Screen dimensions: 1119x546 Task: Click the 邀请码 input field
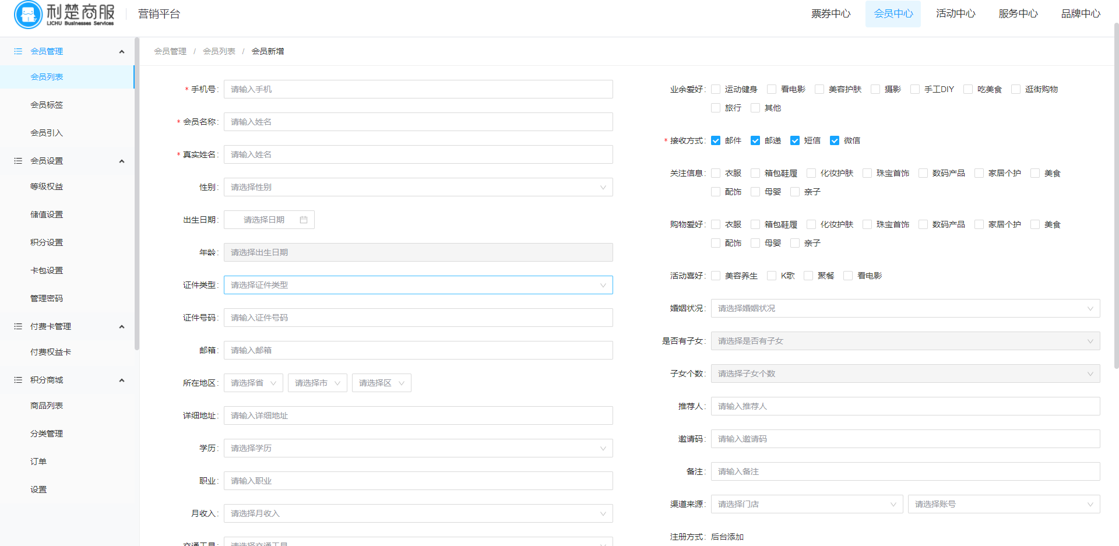[906, 439]
